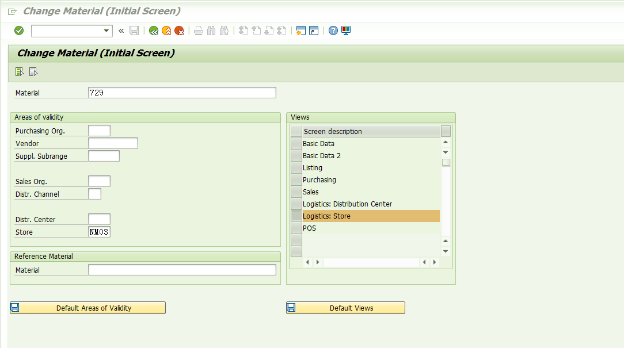
Task: Create a new session window icon
Action: [301, 30]
